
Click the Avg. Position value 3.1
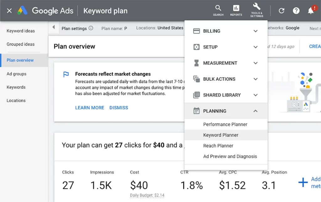(x=269, y=185)
